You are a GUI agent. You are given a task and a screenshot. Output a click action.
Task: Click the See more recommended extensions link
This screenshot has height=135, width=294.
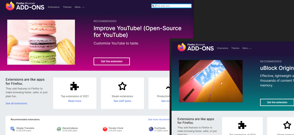click(x=159, y=119)
